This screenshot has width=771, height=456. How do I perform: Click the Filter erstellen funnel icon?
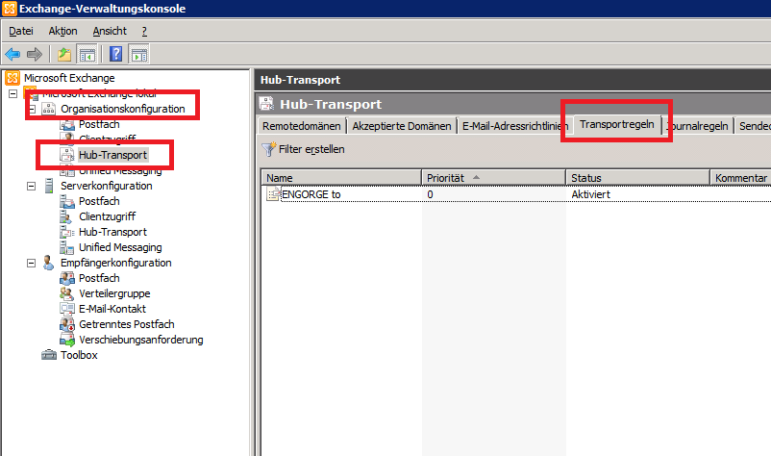click(268, 149)
